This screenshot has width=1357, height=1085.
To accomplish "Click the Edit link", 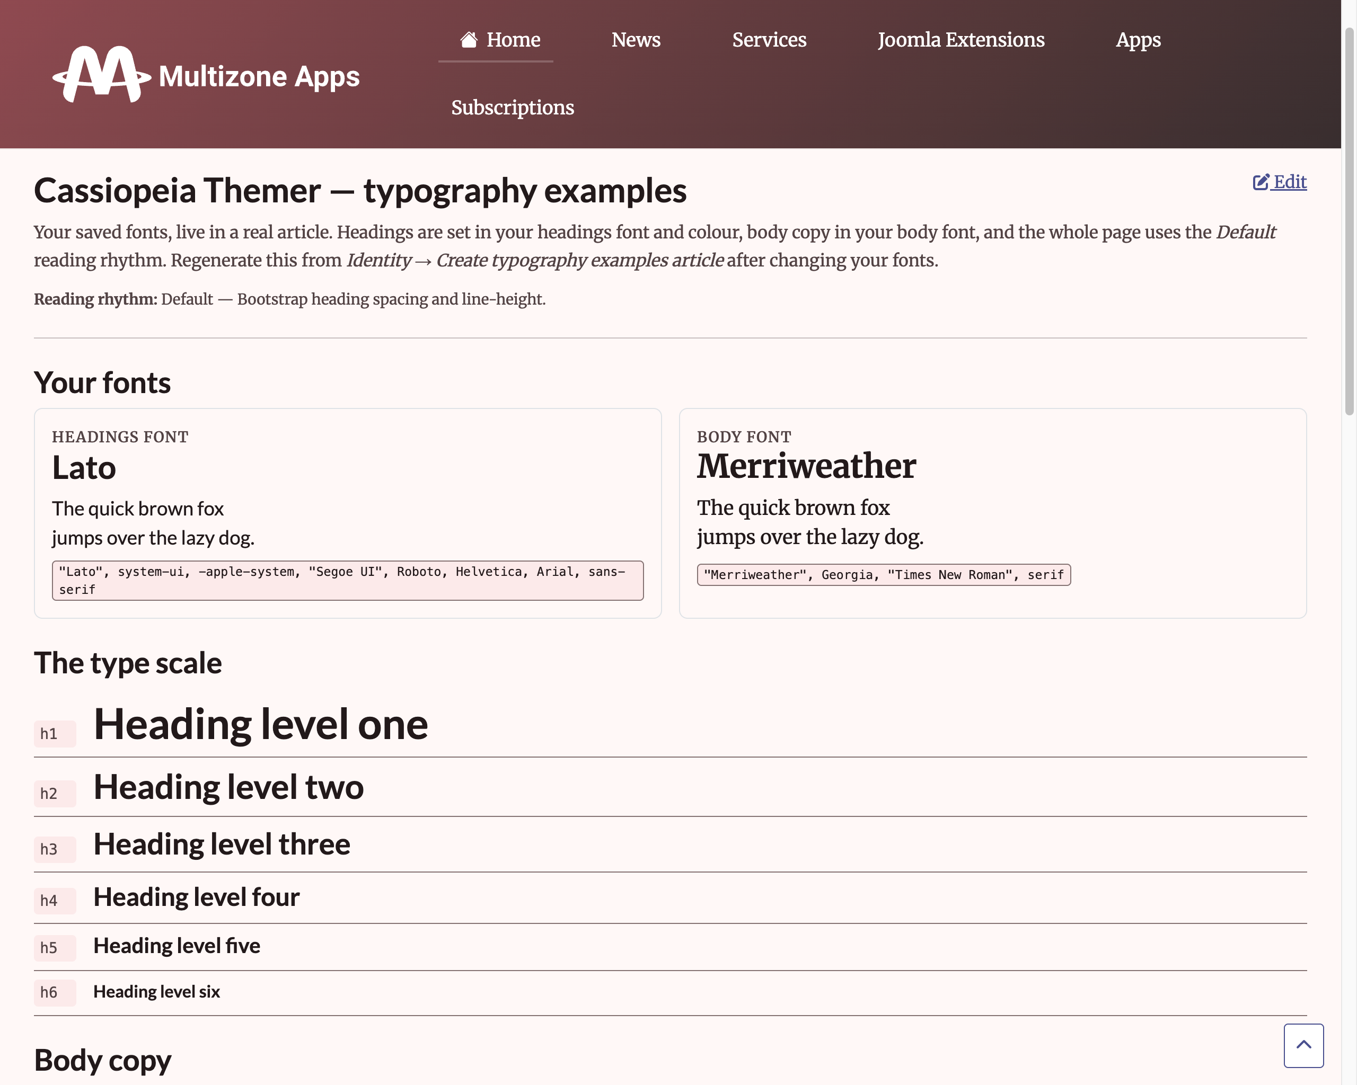I will pyautogui.click(x=1280, y=182).
